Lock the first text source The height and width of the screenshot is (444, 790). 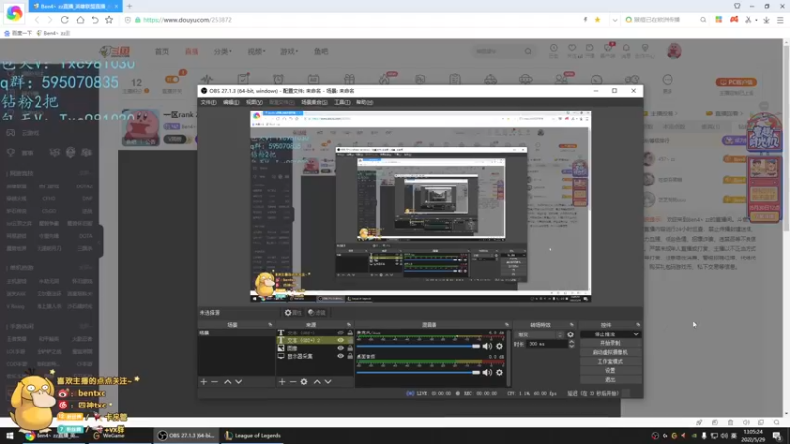350,333
